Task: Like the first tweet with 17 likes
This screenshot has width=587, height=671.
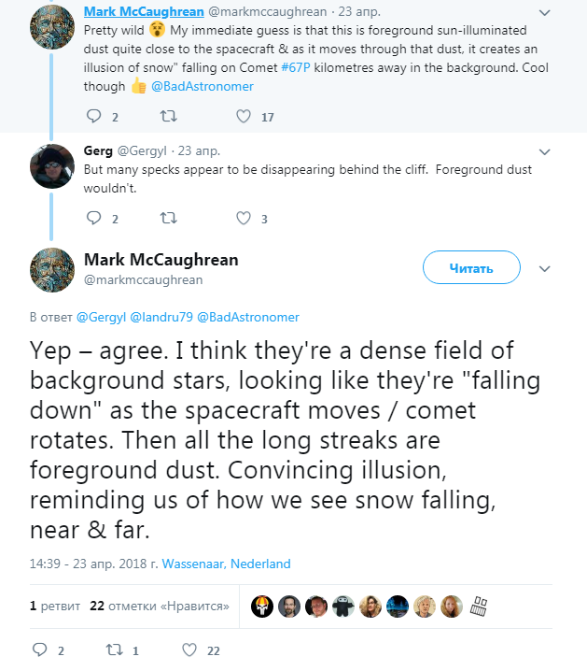Action: pyautogui.click(x=244, y=117)
